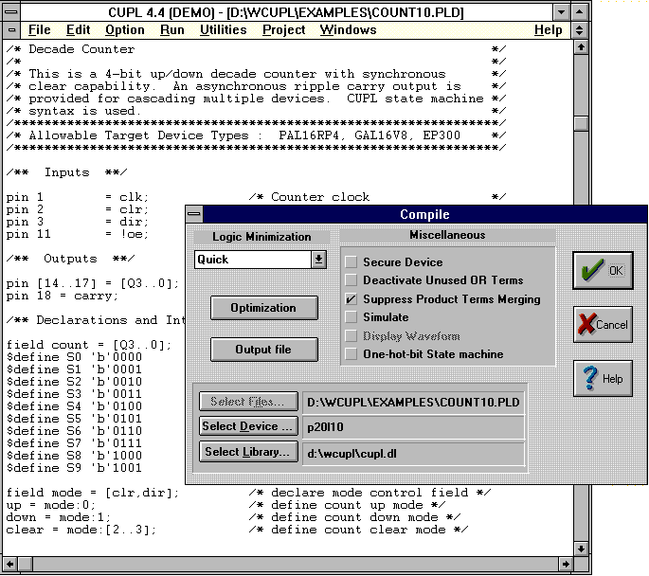Click the 'pin 18 = carry;' line
The image size is (649, 576).
63,296
